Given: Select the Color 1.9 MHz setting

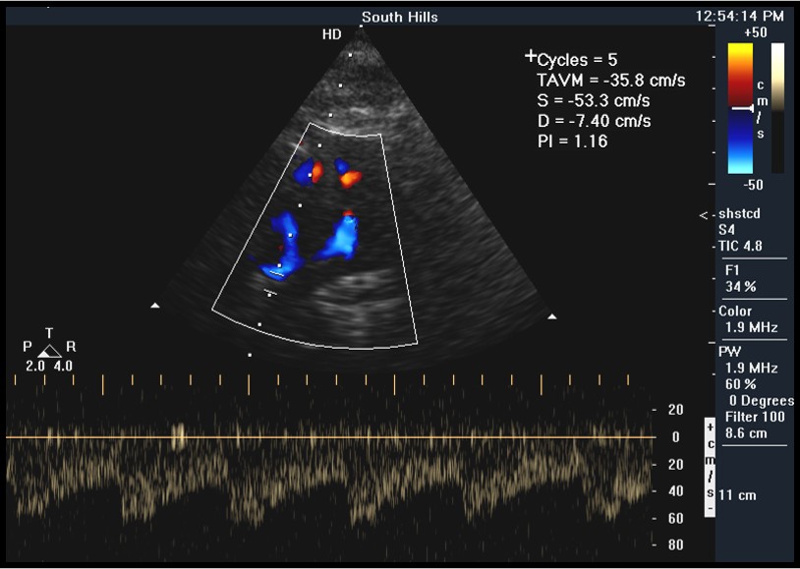Looking at the screenshot, I should [748, 319].
